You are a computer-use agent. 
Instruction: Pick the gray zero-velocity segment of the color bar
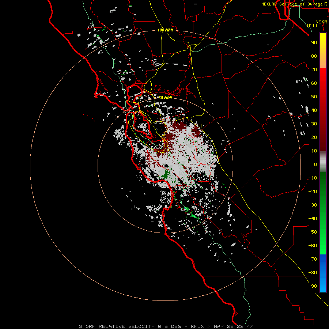(x=323, y=162)
